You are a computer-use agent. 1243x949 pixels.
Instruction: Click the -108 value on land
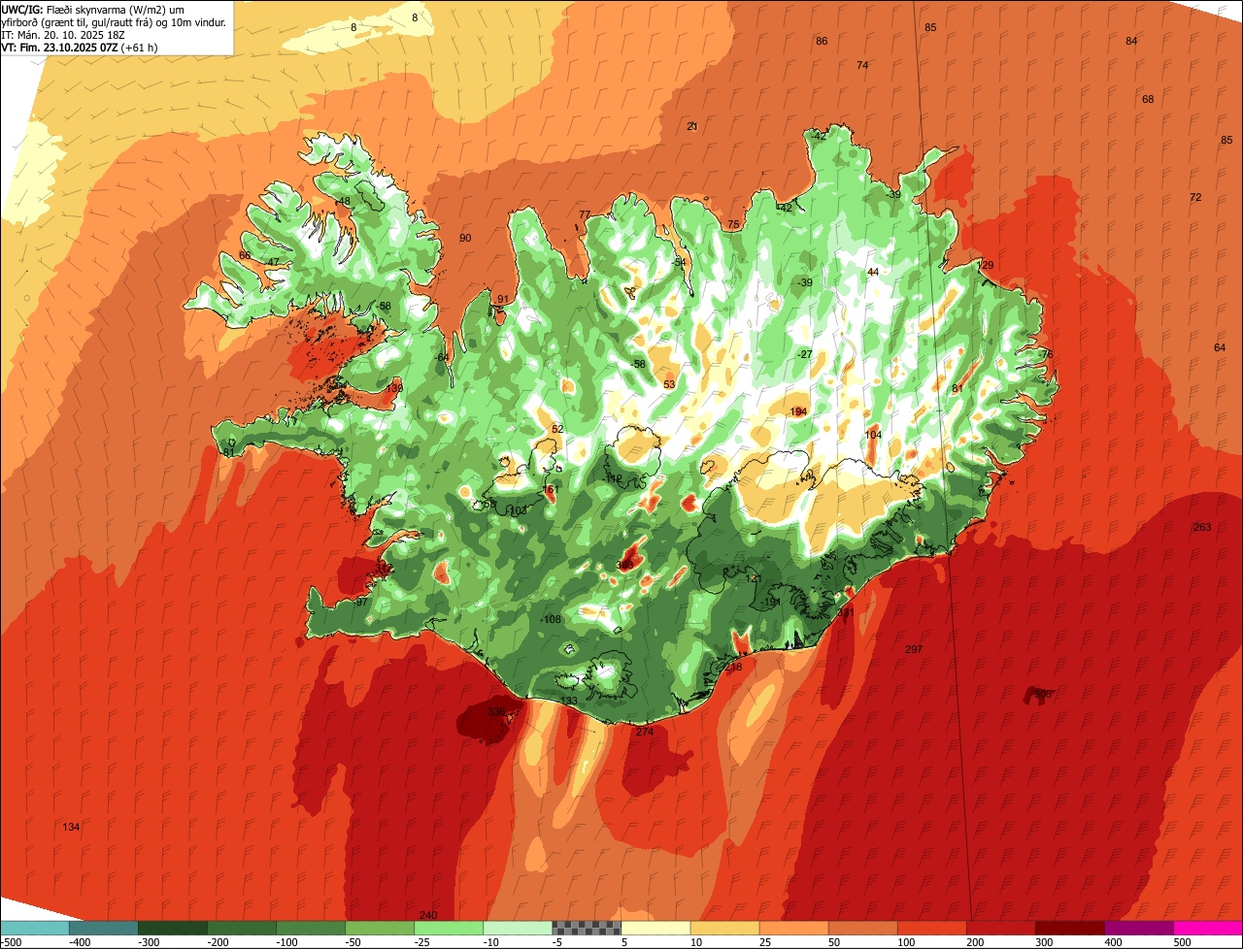pyautogui.click(x=551, y=619)
